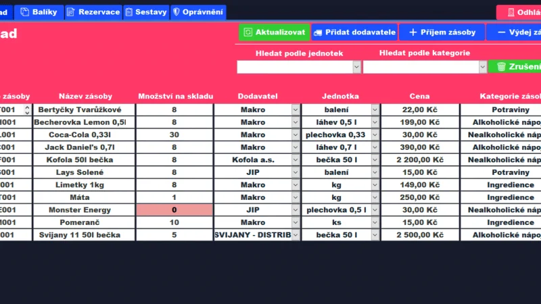The width and height of the screenshot is (541, 304).
Task: Click the Odhlásit logout button
Action: (519, 12)
